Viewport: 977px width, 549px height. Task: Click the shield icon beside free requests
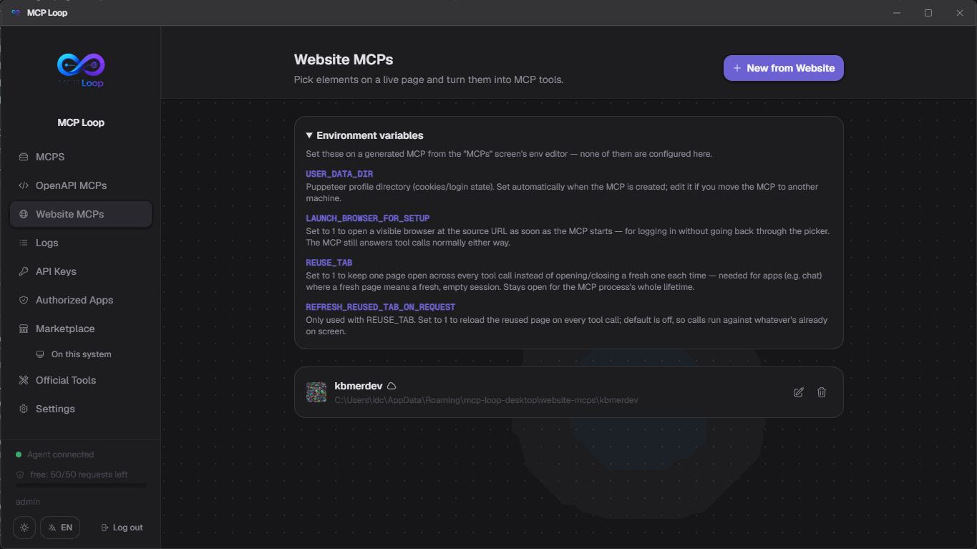[x=20, y=475]
